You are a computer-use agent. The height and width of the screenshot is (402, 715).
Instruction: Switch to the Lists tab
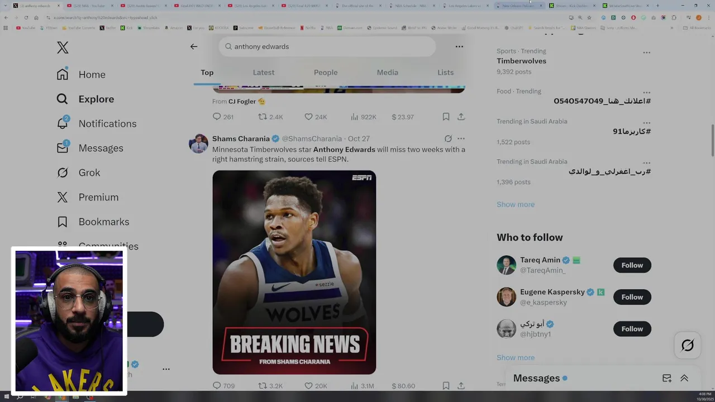click(445, 73)
